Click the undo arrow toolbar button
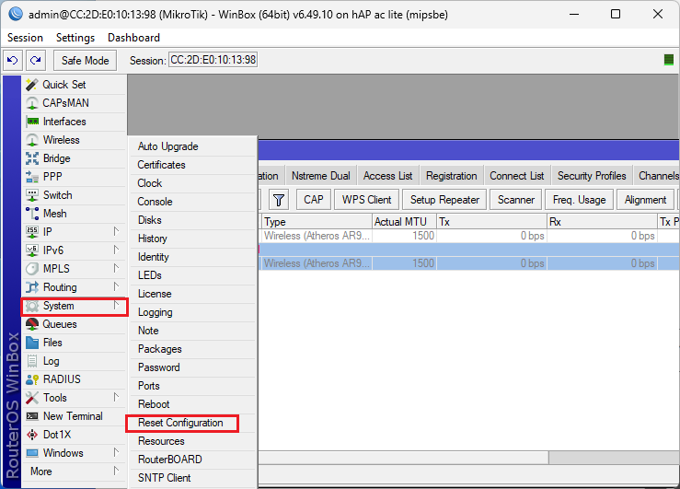Image resolution: width=680 pixels, height=489 pixels. tap(13, 60)
